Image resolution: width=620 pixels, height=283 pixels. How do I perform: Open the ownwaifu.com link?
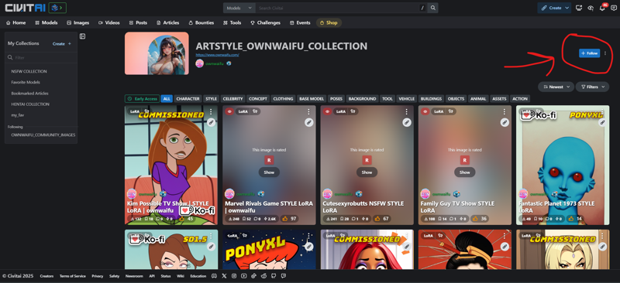217,55
